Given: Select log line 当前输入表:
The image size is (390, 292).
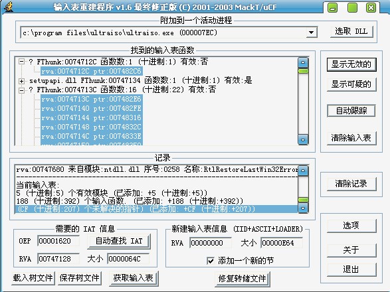Looking at the screenshot, I should coord(157,185).
